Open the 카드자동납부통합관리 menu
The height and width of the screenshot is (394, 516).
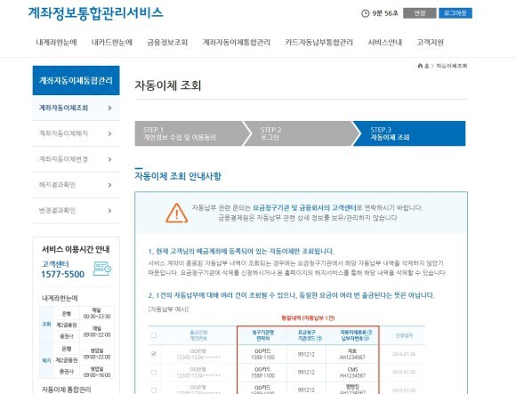pos(318,43)
